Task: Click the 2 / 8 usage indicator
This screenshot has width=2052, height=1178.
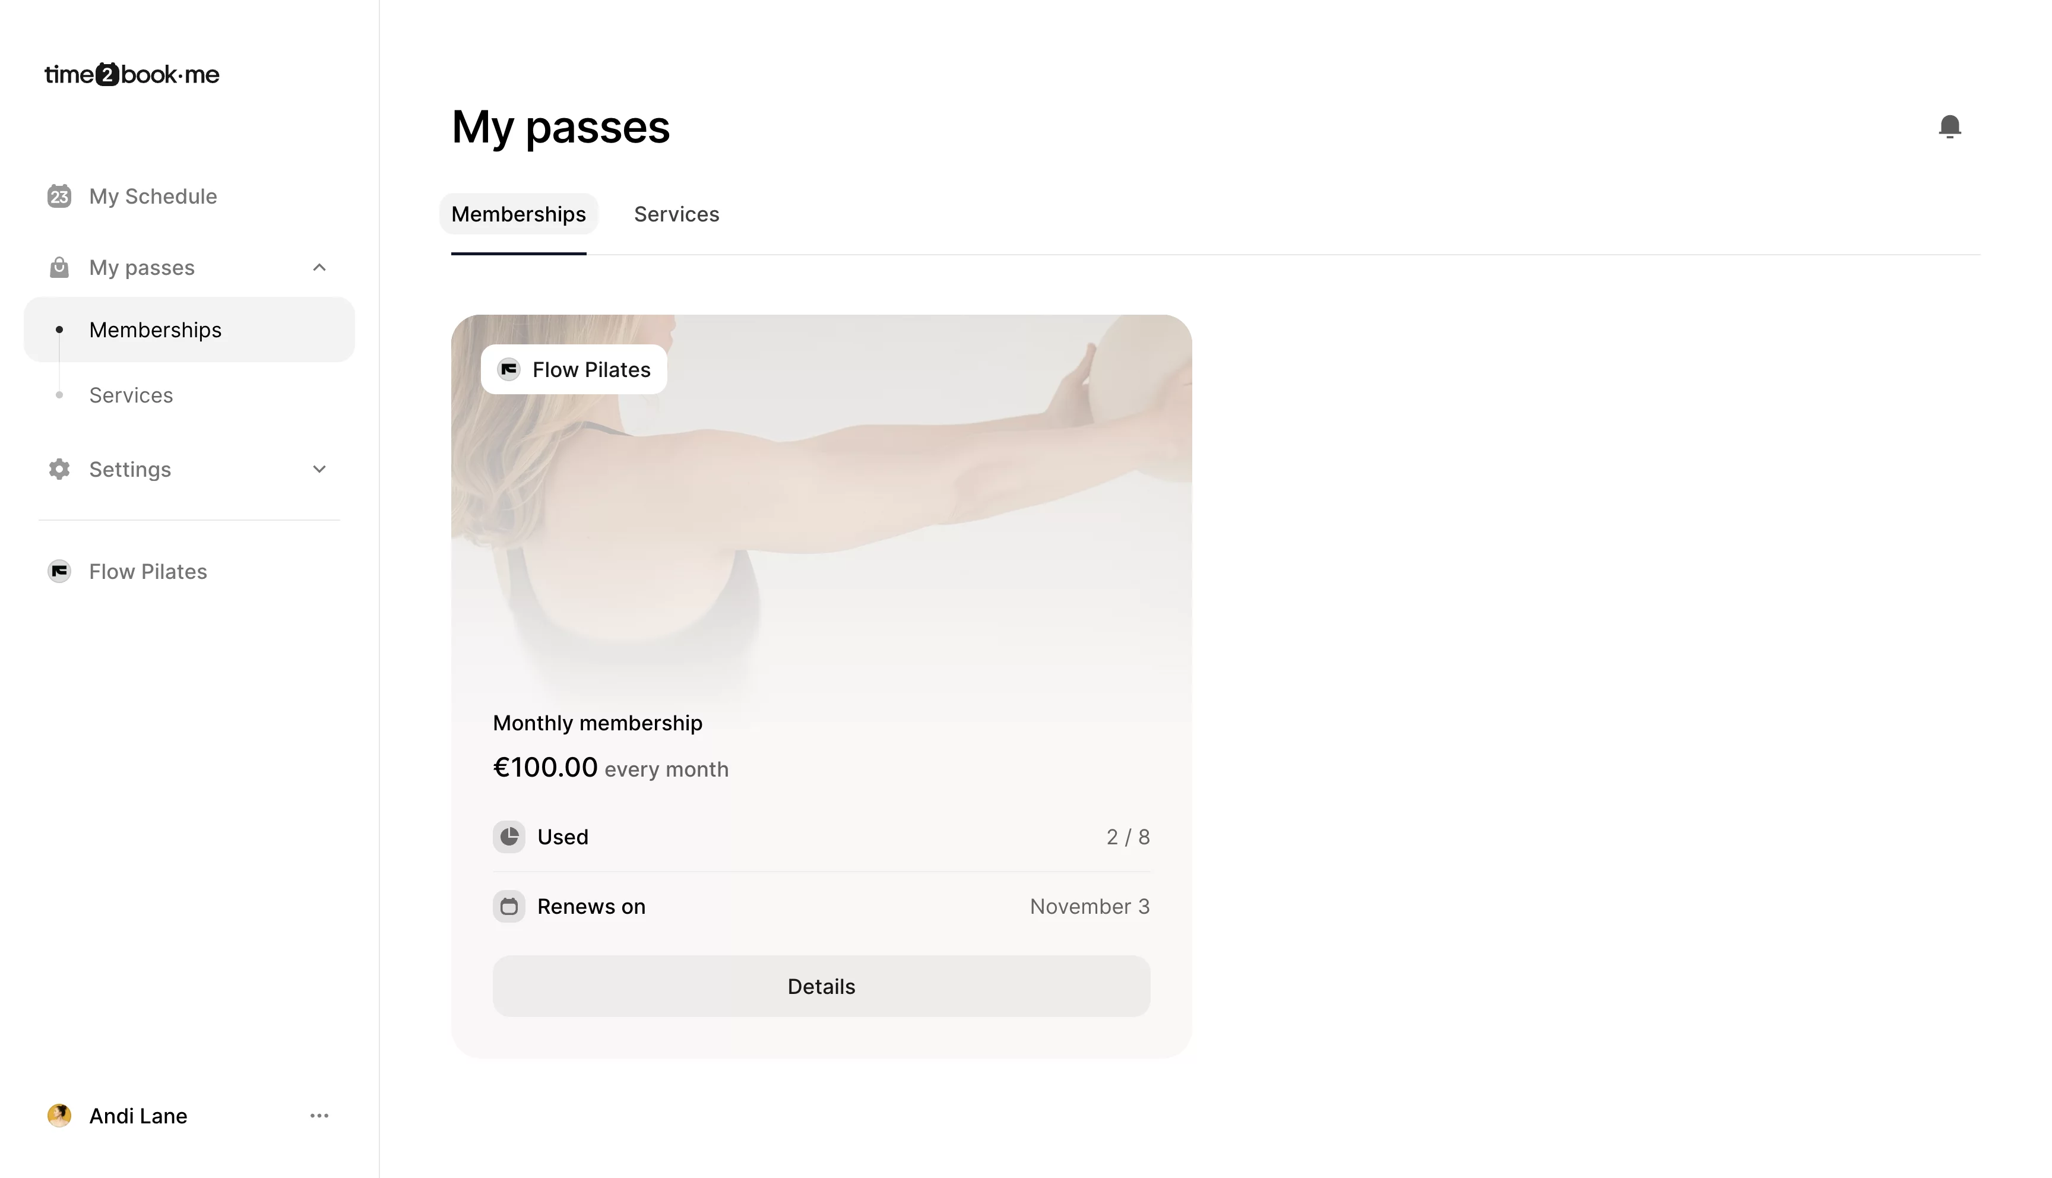Action: point(1128,837)
